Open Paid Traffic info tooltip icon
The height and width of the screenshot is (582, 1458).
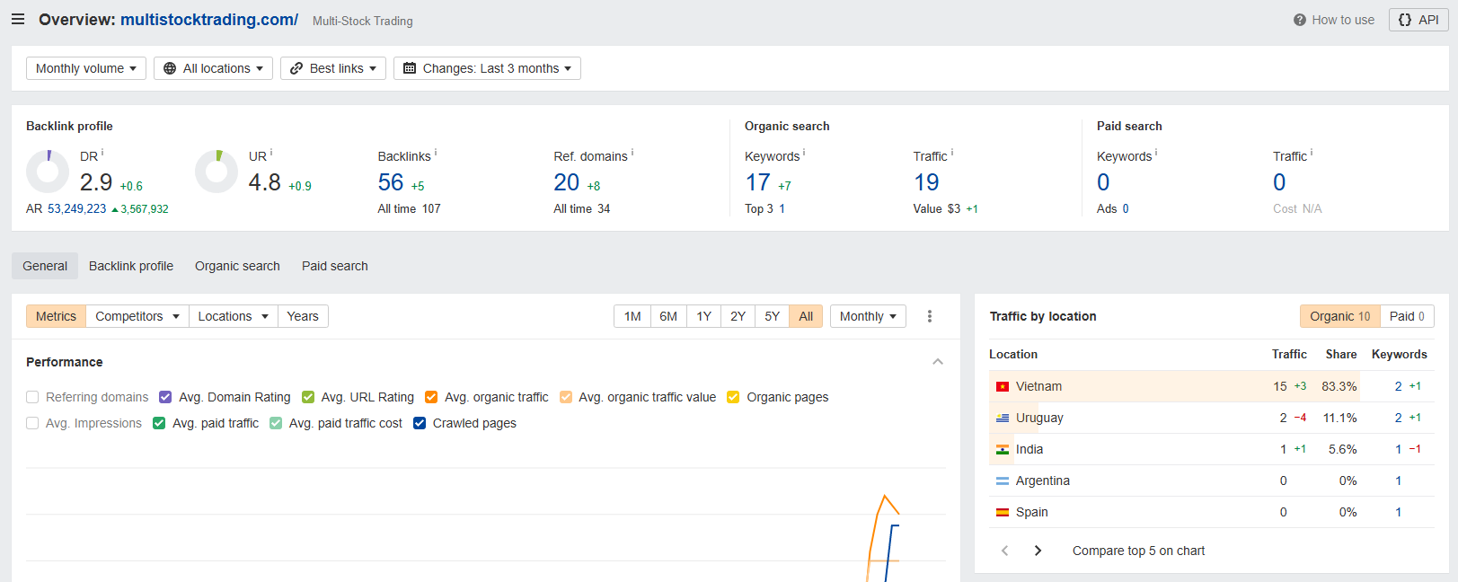coord(1312,153)
